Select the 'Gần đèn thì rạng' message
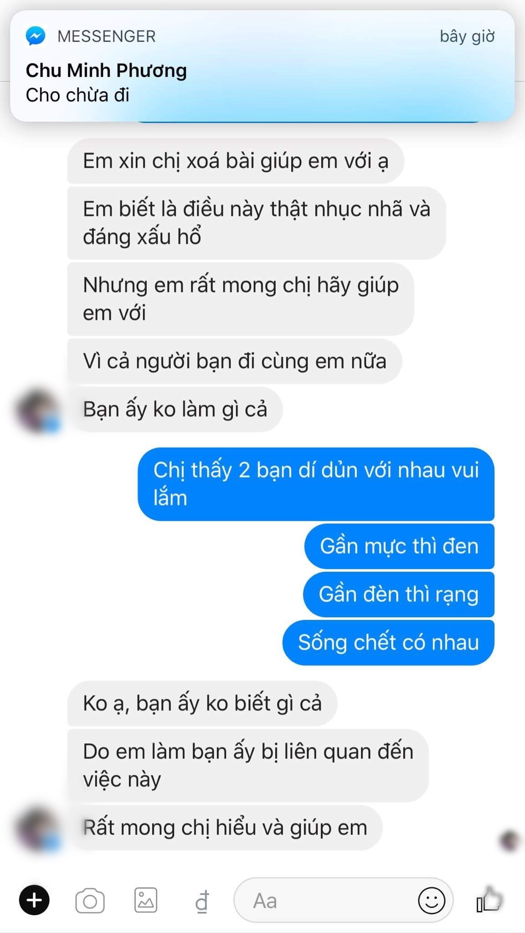This screenshot has width=525, height=933. tap(399, 594)
